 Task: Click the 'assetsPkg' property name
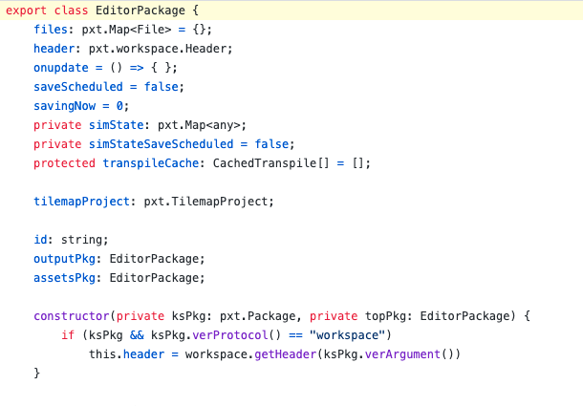[64, 278]
